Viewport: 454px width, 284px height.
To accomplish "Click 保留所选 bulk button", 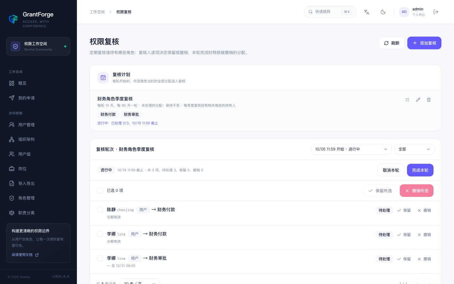I will click(380, 191).
